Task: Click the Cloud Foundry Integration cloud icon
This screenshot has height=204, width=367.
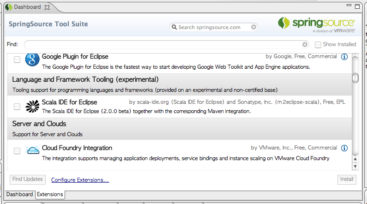Action: (x=32, y=150)
